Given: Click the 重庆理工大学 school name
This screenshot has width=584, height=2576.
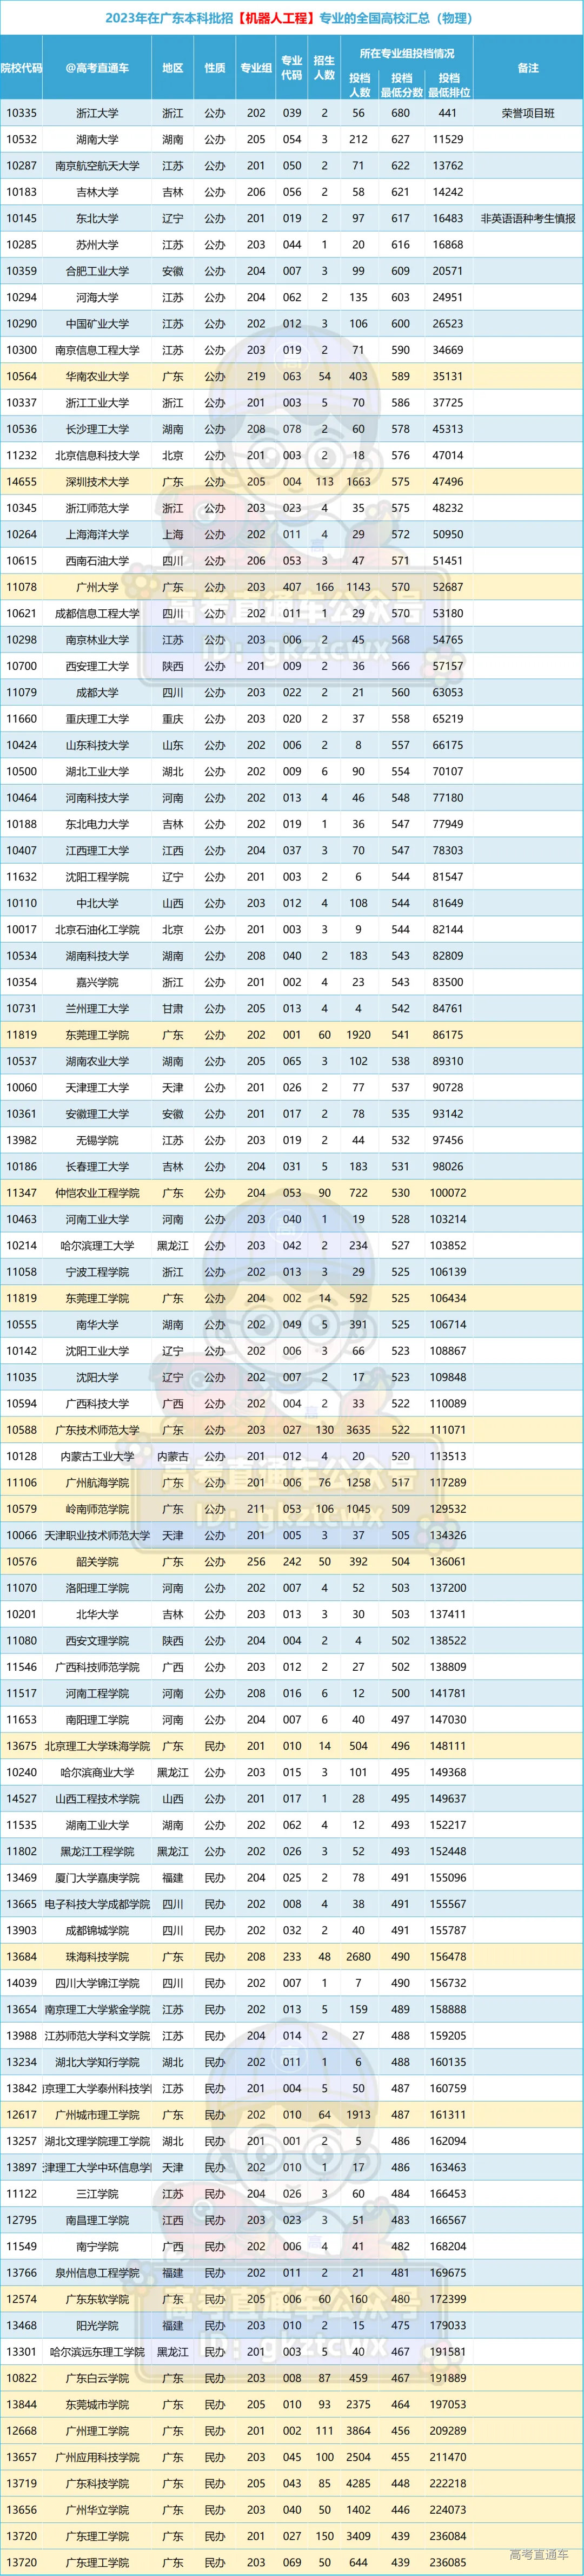Looking at the screenshot, I should click(97, 719).
